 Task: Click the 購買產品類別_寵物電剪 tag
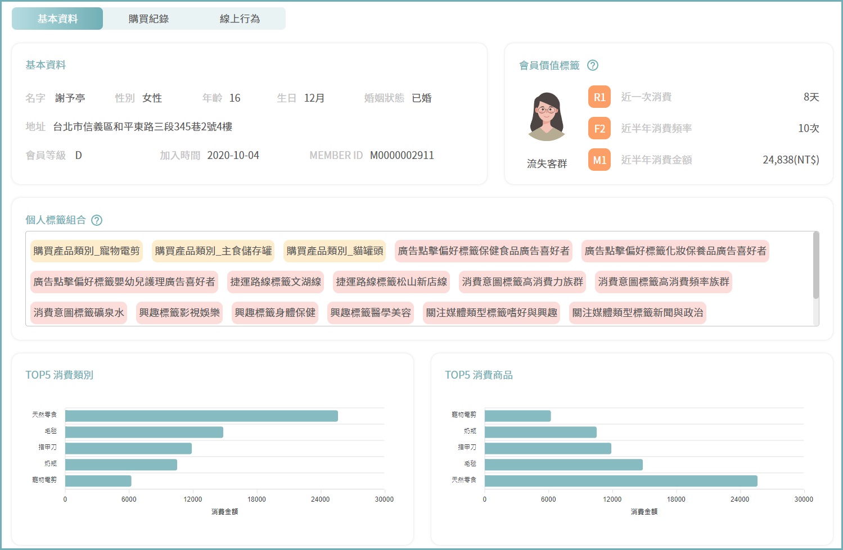pos(87,251)
